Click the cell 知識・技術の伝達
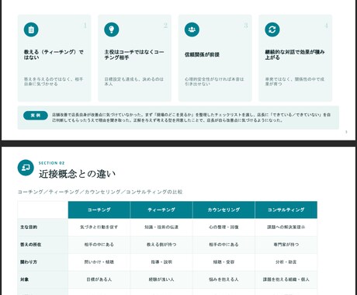Image resolution: width=357 pixels, height=295 pixels. coord(161,227)
